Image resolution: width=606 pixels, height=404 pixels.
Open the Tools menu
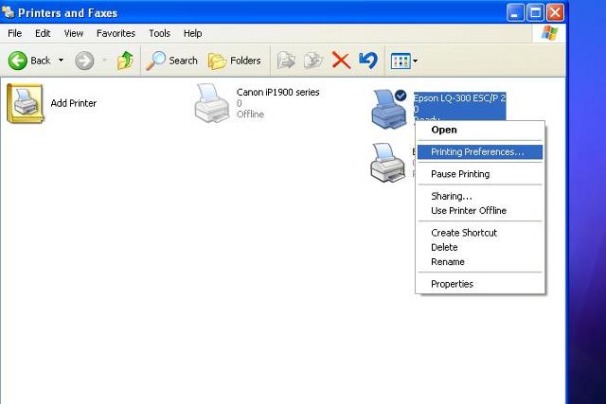[160, 34]
